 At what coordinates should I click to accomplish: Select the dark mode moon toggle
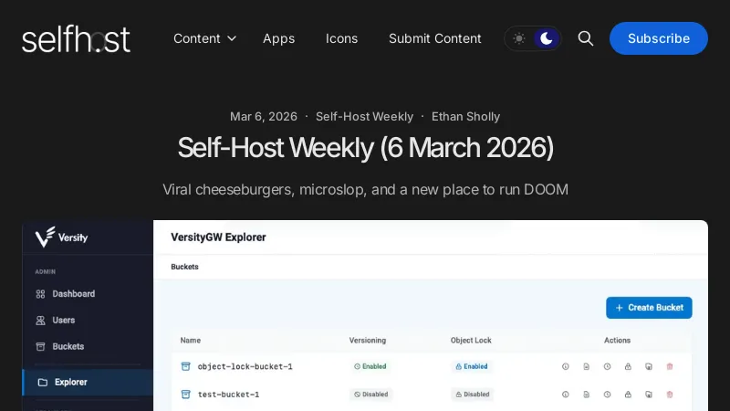click(546, 38)
